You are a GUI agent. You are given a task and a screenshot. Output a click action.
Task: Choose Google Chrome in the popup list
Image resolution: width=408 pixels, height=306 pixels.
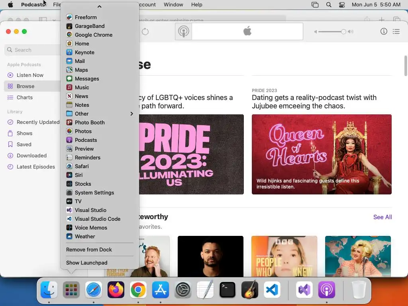pos(99,35)
